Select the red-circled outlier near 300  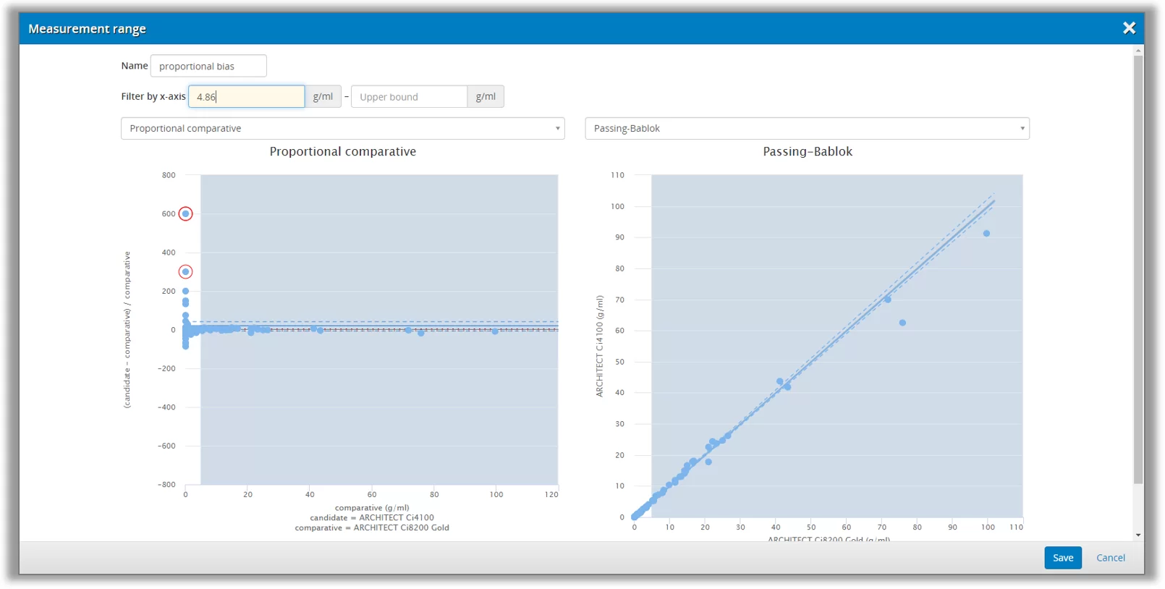pos(186,272)
